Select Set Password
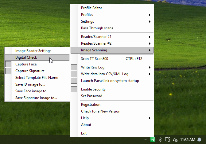 click(x=112, y=96)
